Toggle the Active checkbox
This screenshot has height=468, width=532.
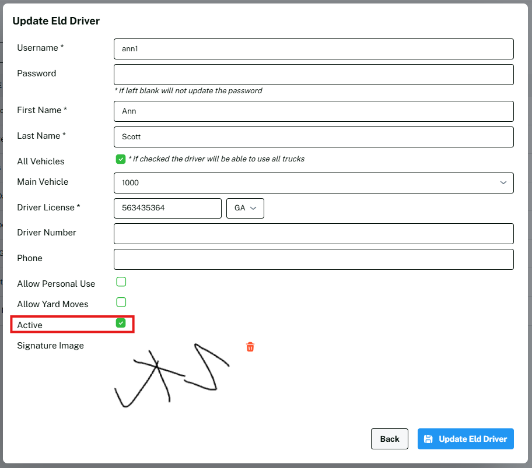click(121, 323)
